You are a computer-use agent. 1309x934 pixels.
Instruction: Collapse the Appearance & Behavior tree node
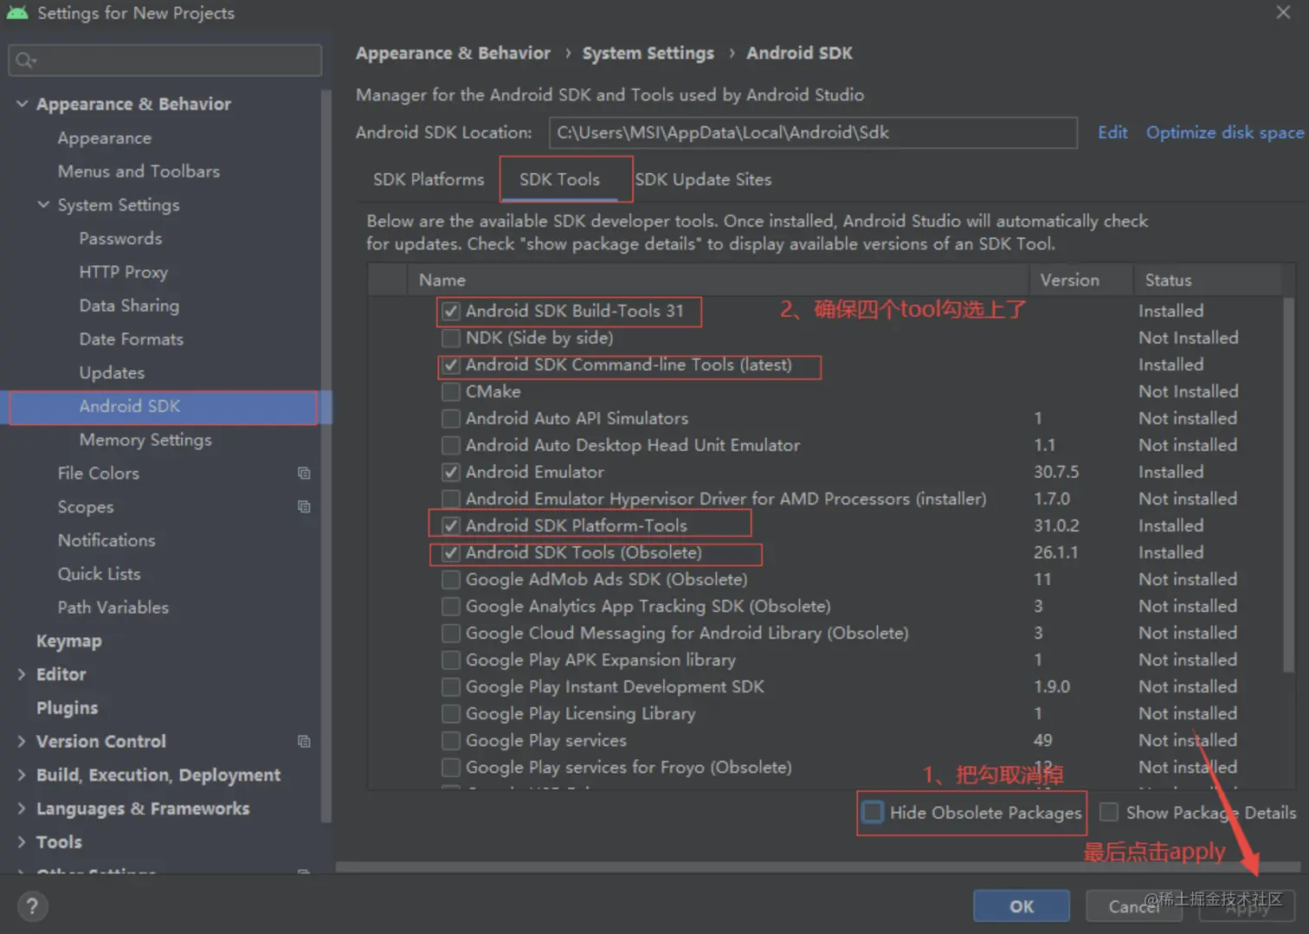point(22,104)
